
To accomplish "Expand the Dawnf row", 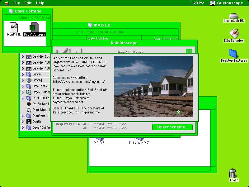I will [23, 80].
